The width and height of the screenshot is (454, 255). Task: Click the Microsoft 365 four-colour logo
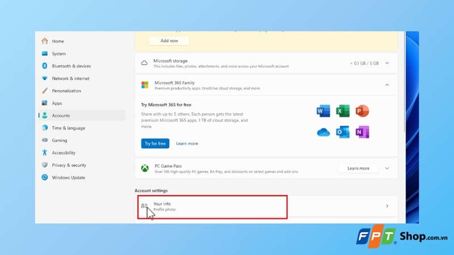tap(145, 85)
